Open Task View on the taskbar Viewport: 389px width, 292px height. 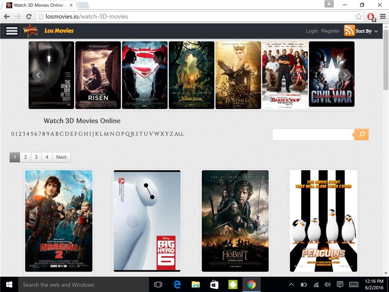pyautogui.click(x=158, y=284)
